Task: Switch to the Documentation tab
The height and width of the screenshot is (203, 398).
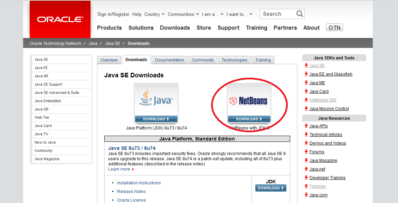Action: tap(169, 60)
